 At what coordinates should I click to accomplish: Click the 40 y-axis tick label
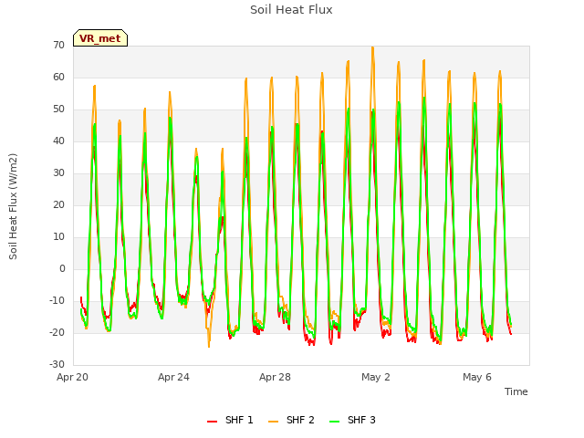click(x=58, y=141)
